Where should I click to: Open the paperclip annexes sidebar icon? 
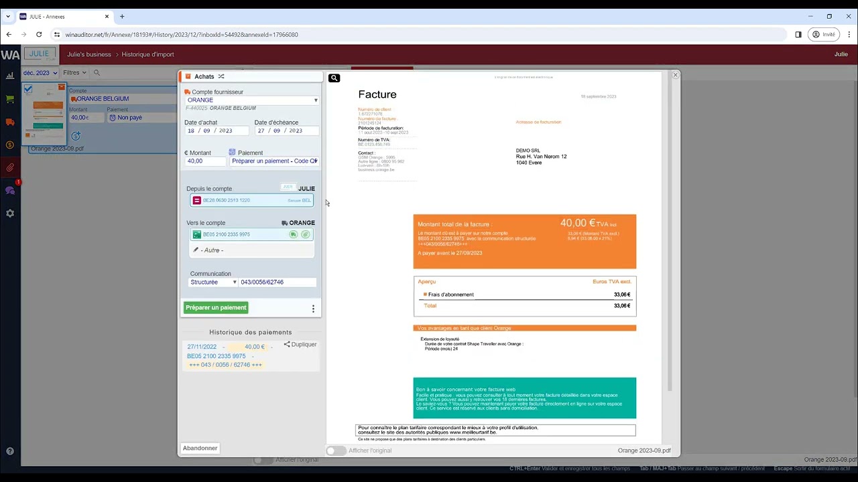(x=10, y=167)
